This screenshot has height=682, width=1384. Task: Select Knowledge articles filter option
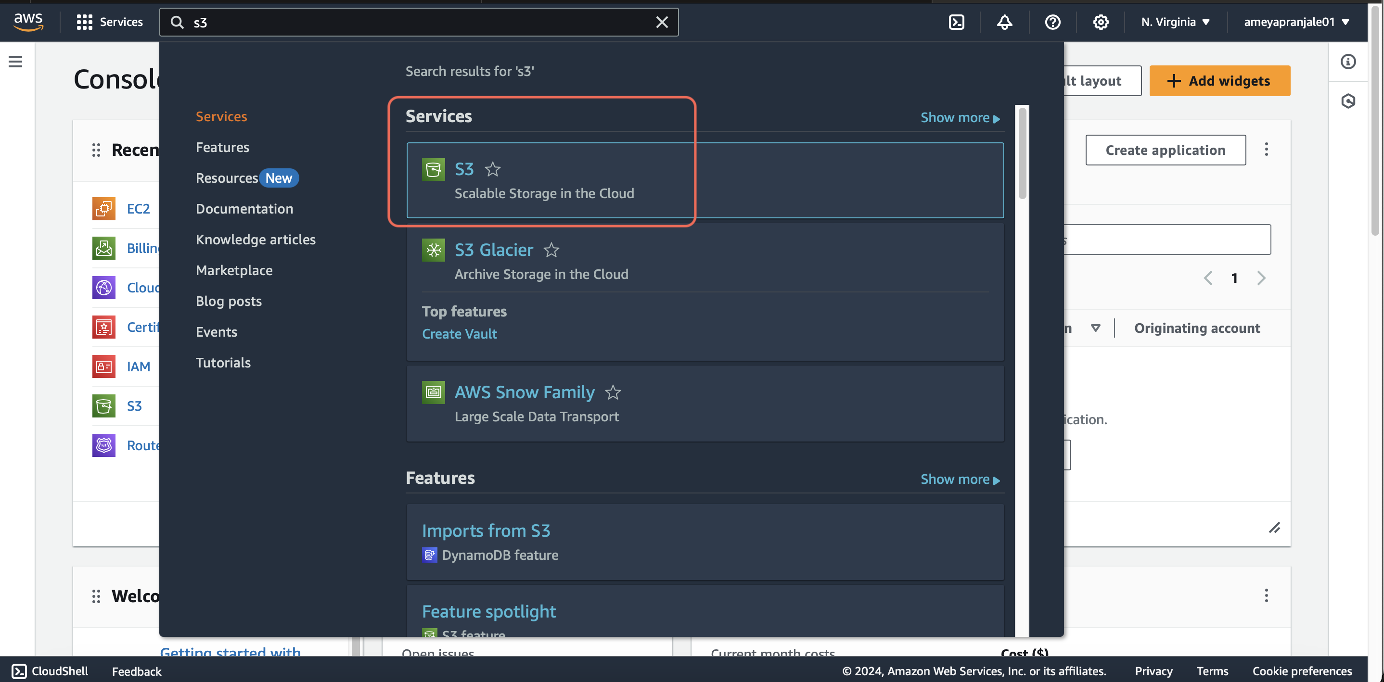256,239
